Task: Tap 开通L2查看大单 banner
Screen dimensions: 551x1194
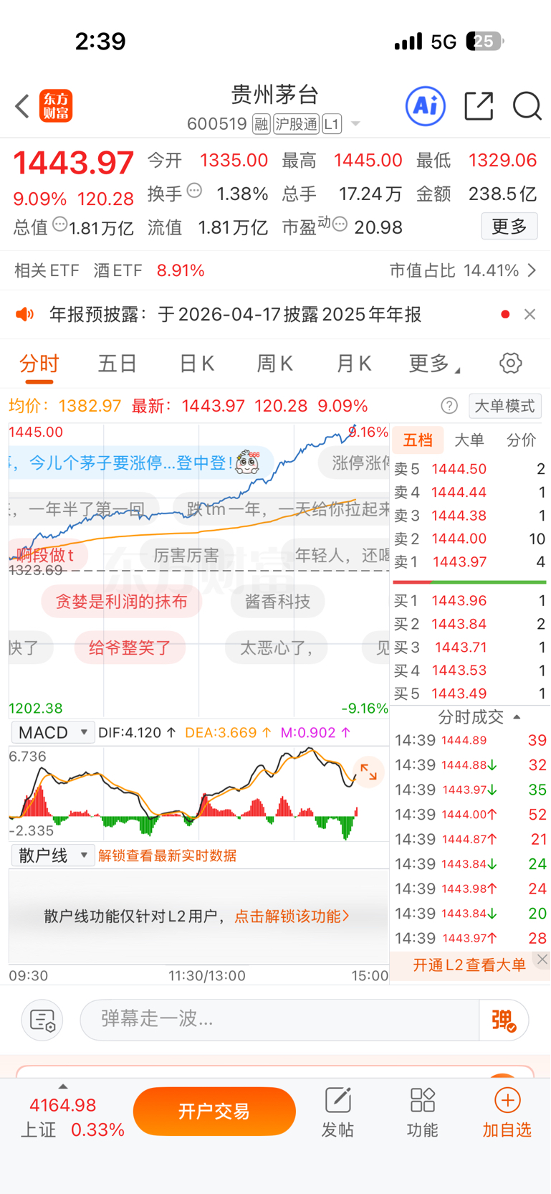Action: tap(469, 965)
